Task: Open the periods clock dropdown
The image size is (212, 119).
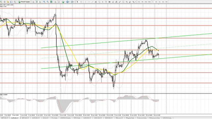Action: click(68, 2)
